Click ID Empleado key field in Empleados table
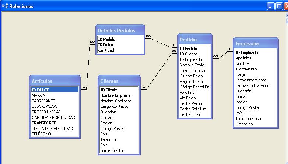Viewport: 288px width, 164px height. tap(246, 52)
